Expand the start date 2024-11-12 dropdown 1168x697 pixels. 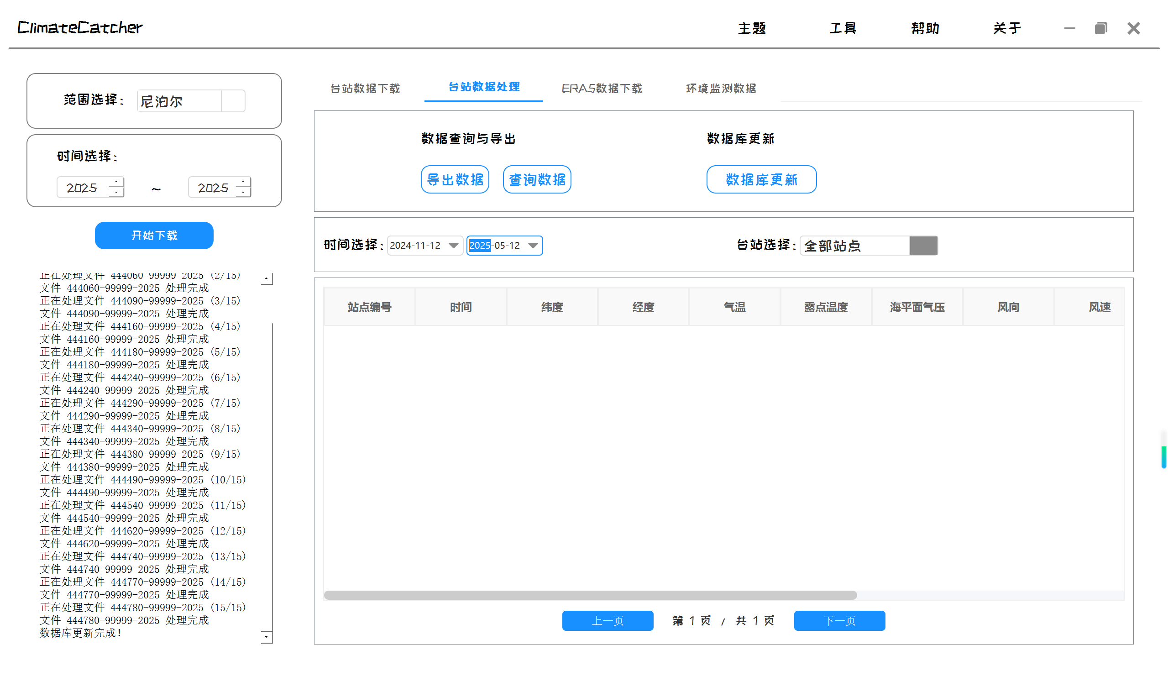tap(453, 246)
